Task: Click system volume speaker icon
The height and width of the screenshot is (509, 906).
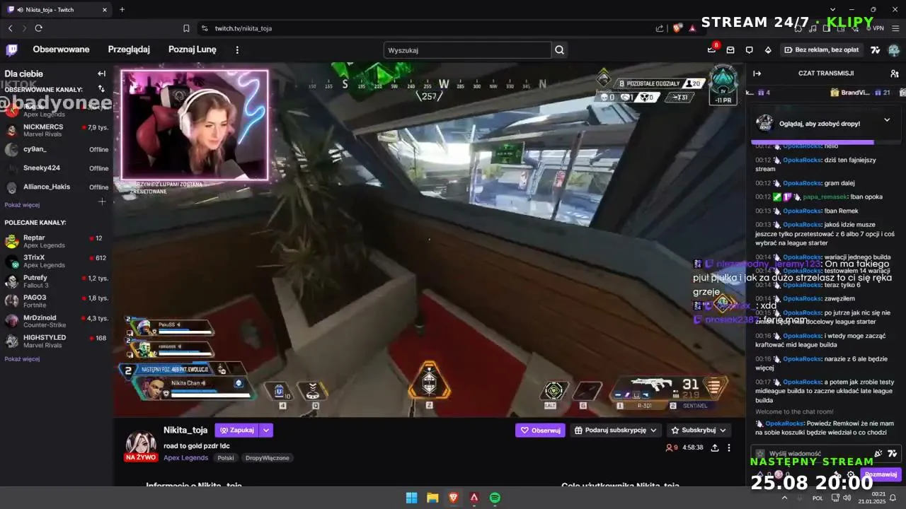Action: [847, 498]
